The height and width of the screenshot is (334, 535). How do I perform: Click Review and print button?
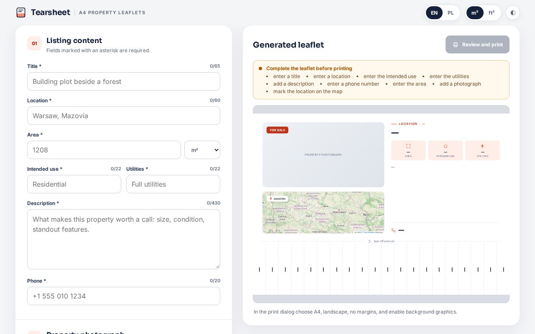tap(477, 45)
